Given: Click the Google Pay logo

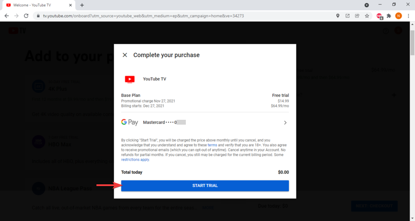Looking at the screenshot, I should (x=130, y=122).
